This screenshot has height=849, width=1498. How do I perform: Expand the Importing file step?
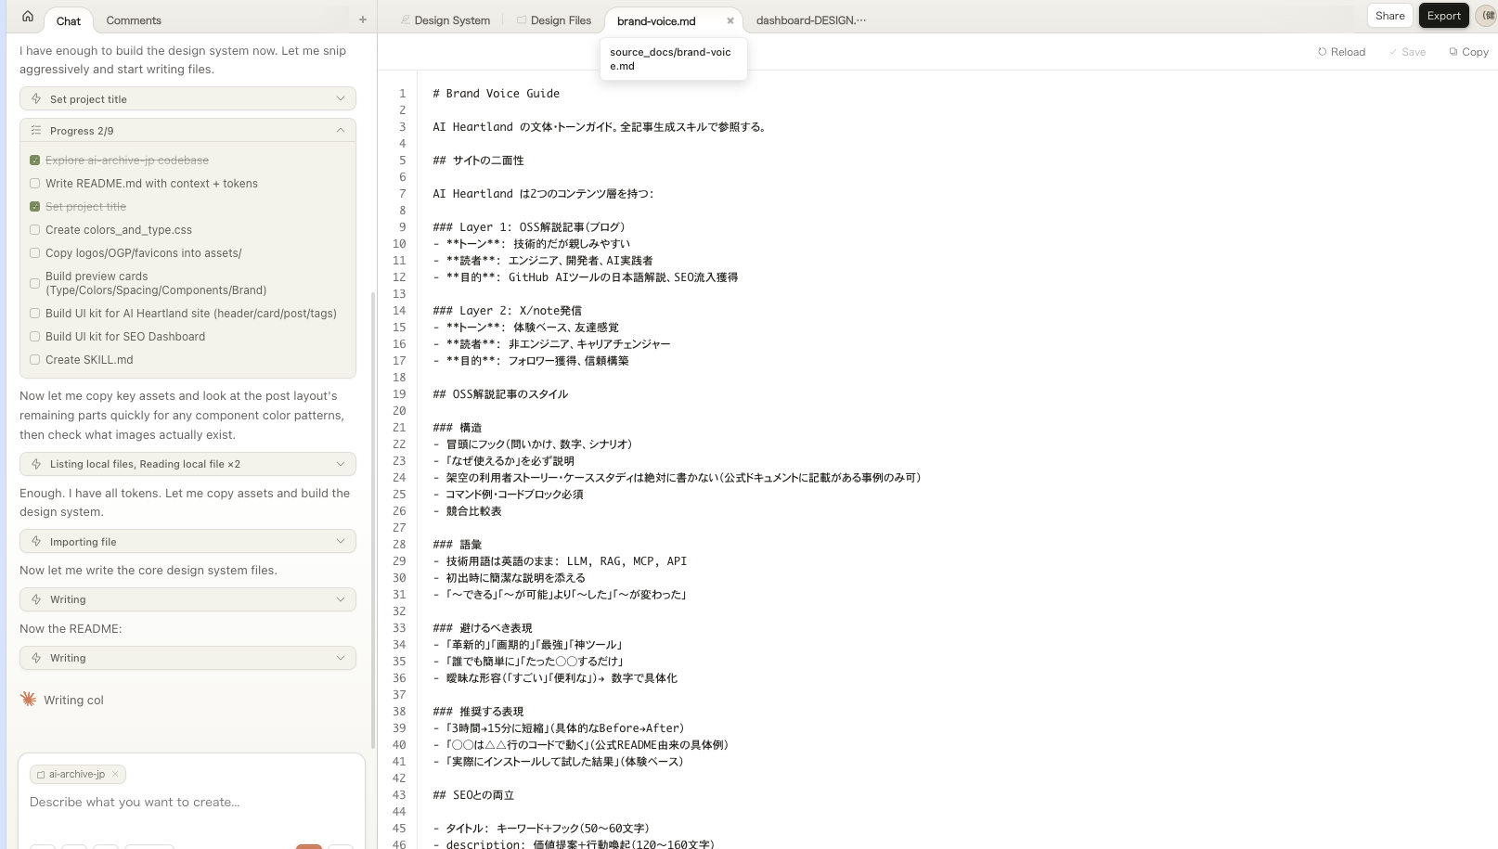pos(340,542)
